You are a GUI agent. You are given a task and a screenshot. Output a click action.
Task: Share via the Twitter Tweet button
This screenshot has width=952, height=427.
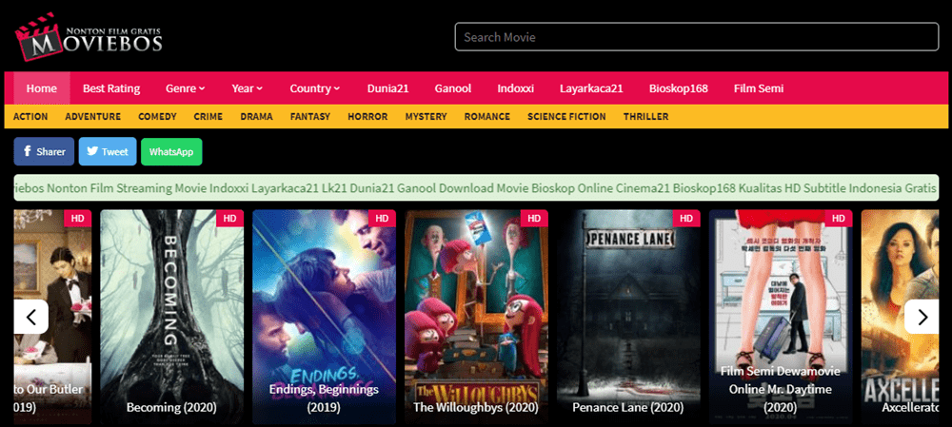coord(108,151)
